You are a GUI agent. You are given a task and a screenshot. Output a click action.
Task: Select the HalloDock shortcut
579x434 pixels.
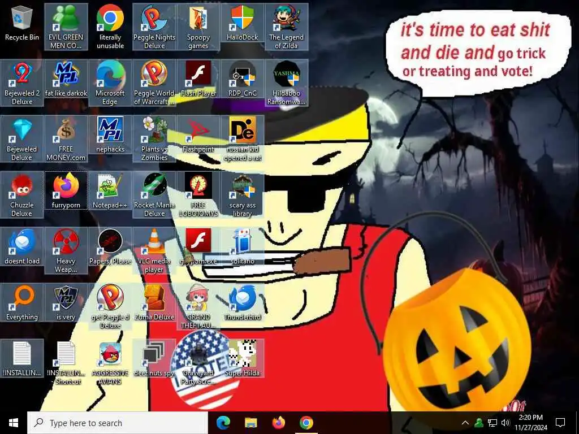pyautogui.click(x=242, y=23)
